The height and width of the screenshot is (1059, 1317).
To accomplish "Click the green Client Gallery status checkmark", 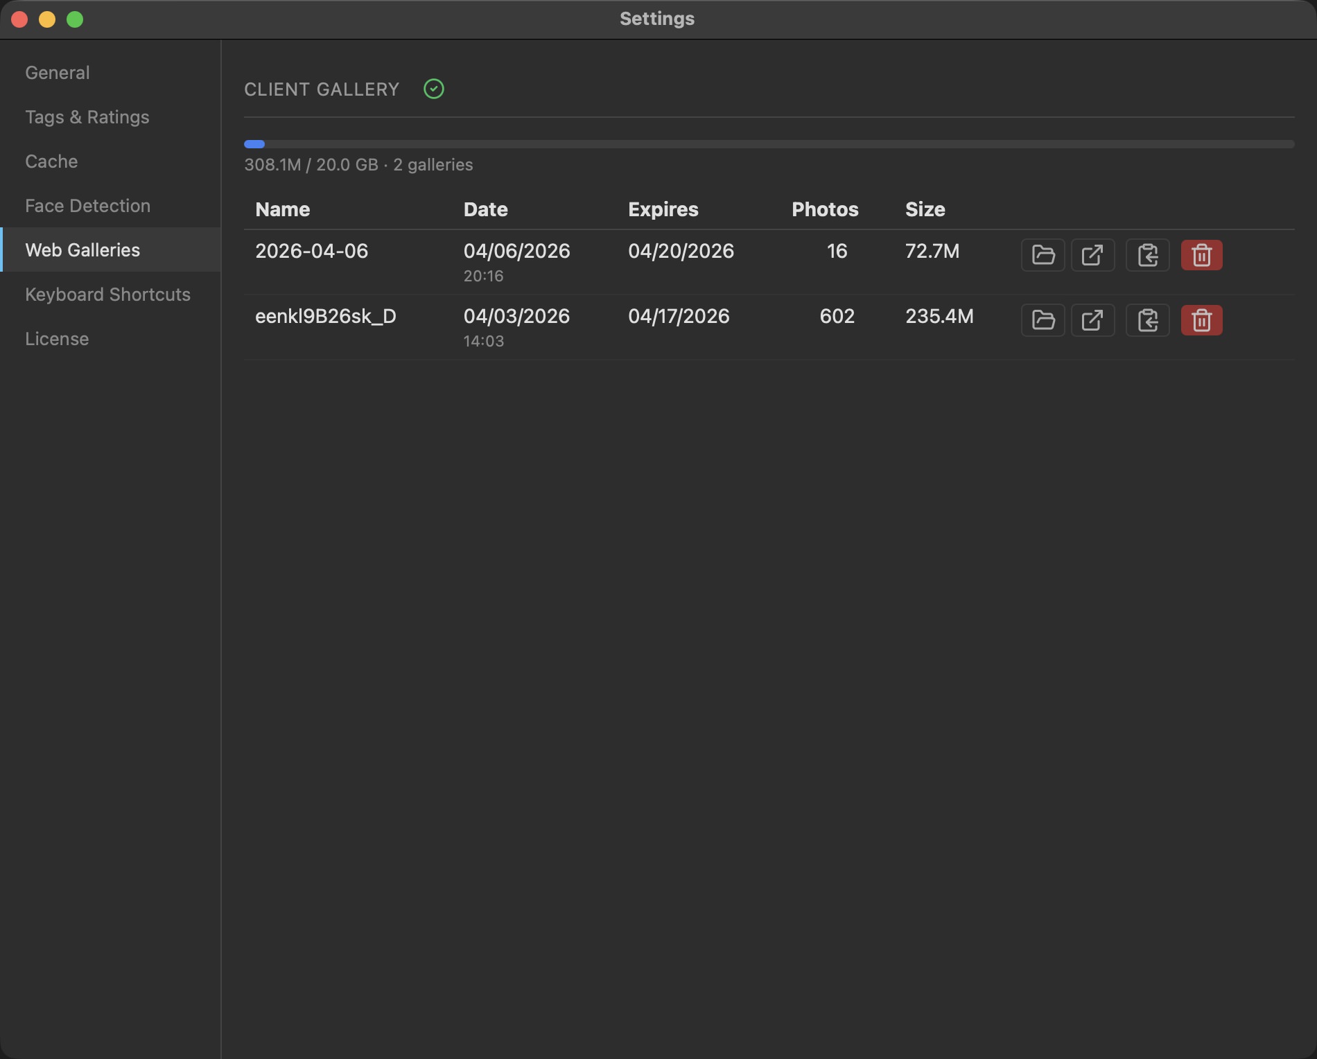I will pos(434,89).
